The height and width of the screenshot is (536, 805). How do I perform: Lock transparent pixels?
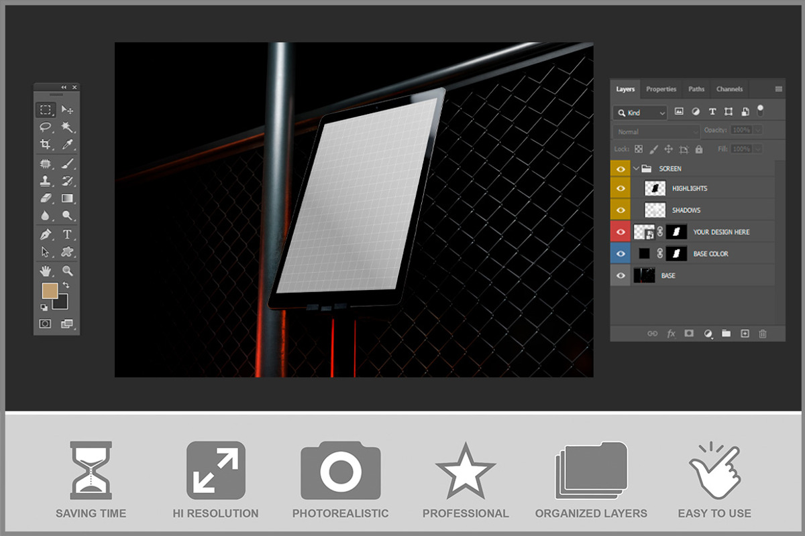tap(639, 149)
